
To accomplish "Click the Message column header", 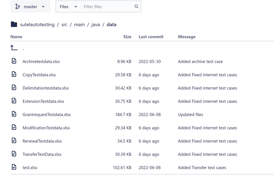I will pyautogui.click(x=187, y=37).
